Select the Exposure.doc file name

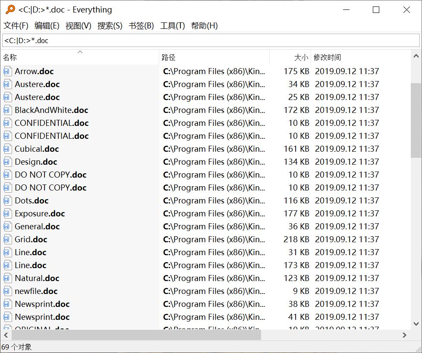coord(40,214)
